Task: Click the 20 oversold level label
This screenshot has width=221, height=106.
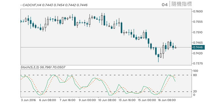Action: point(195,91)
